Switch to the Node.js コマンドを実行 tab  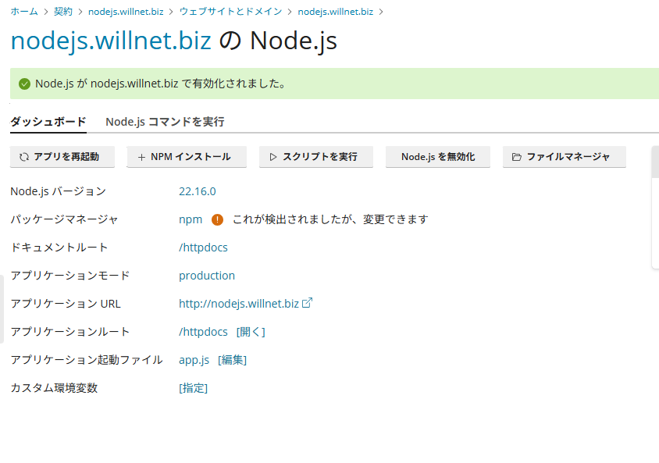point(165,122)
